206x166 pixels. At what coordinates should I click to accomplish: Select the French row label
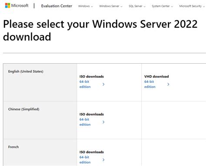pyautogui.click(x=13, y=147)
